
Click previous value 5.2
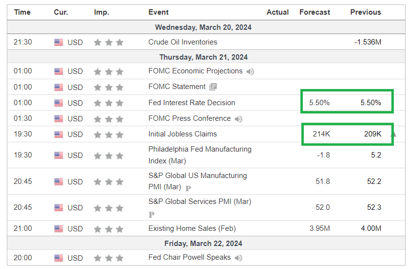[x=376, y=155]
